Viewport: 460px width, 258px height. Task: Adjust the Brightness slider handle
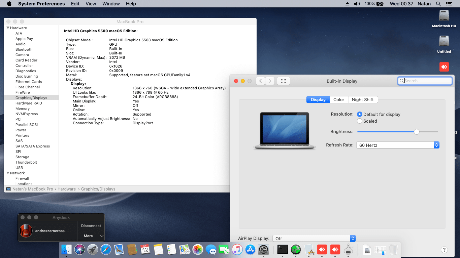coord(417,132)
